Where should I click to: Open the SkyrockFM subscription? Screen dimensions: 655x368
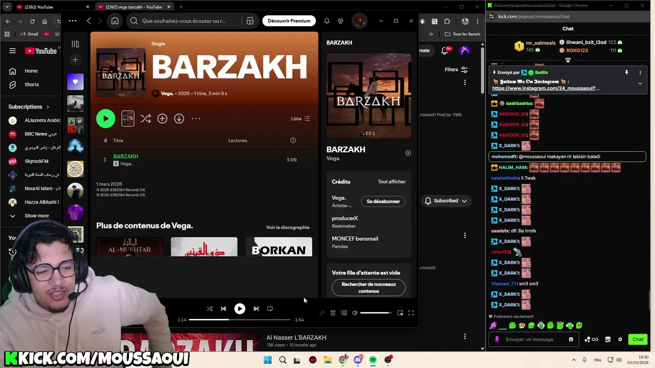35,161
